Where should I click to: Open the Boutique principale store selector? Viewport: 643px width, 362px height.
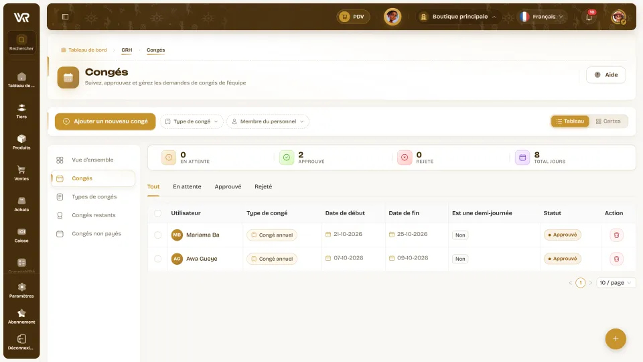click(x=458, y=17)
